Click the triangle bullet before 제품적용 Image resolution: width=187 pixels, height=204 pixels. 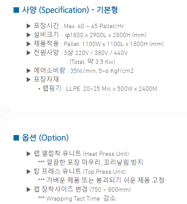29,44
